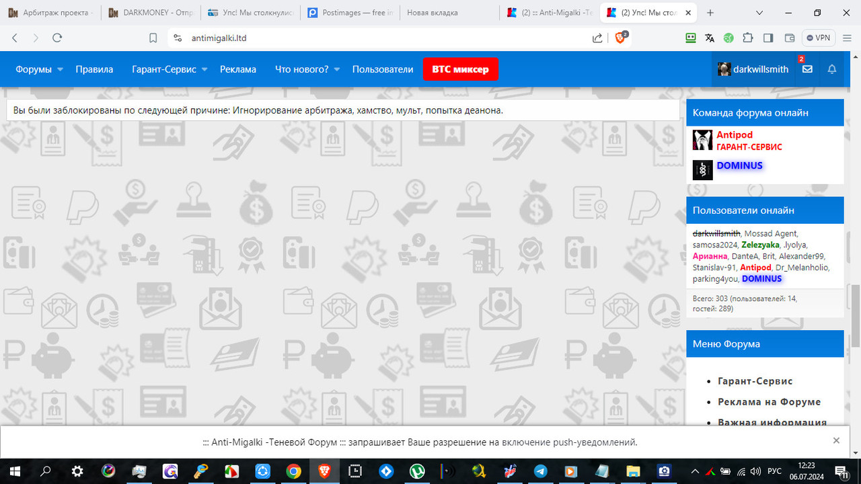Image resolution: width=861 pixels, height=484 pixels.
Task: Click the translate extension icon
Action: coord(710,38)
